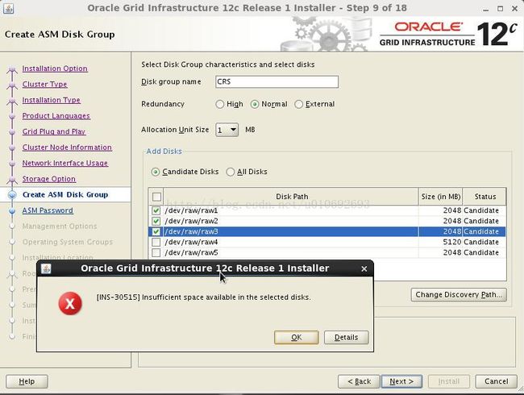Screen dimensions: 524x395
Task: Go to the ASM Password step
Action: (48, 210)
